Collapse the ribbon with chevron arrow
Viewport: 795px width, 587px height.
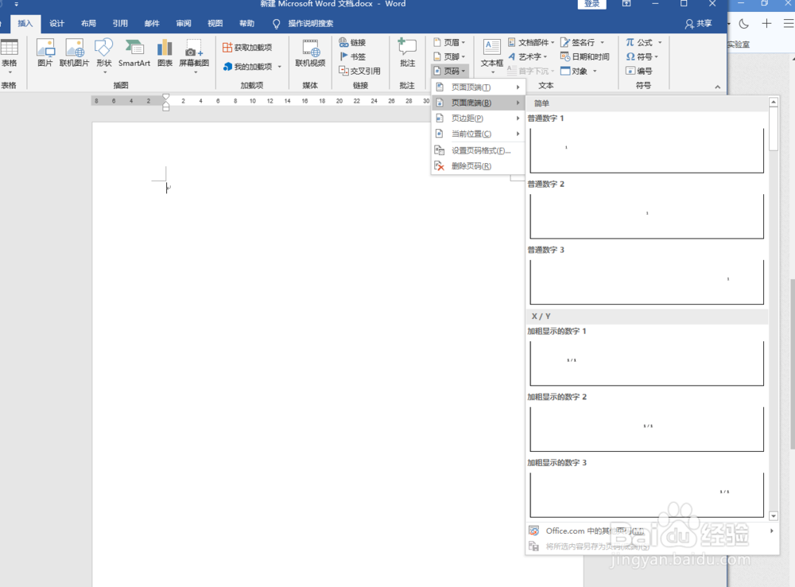coord(717,87)
